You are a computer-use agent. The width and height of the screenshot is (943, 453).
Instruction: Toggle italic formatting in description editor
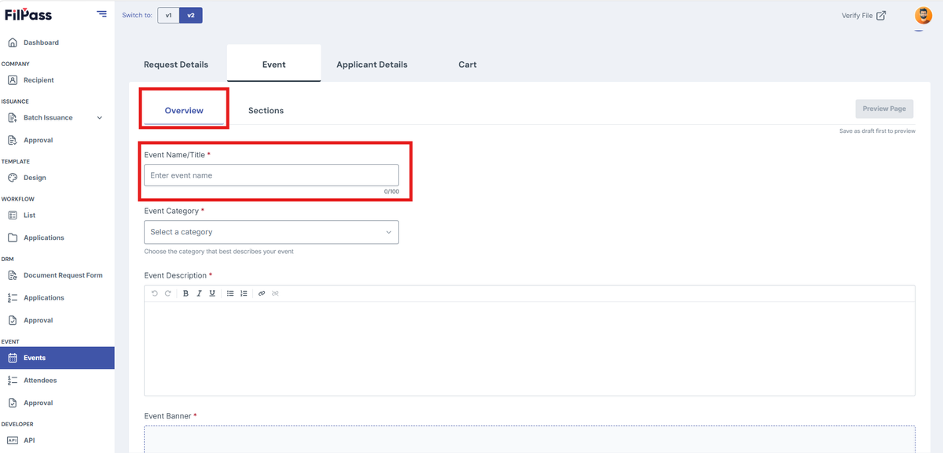point(200,293)
